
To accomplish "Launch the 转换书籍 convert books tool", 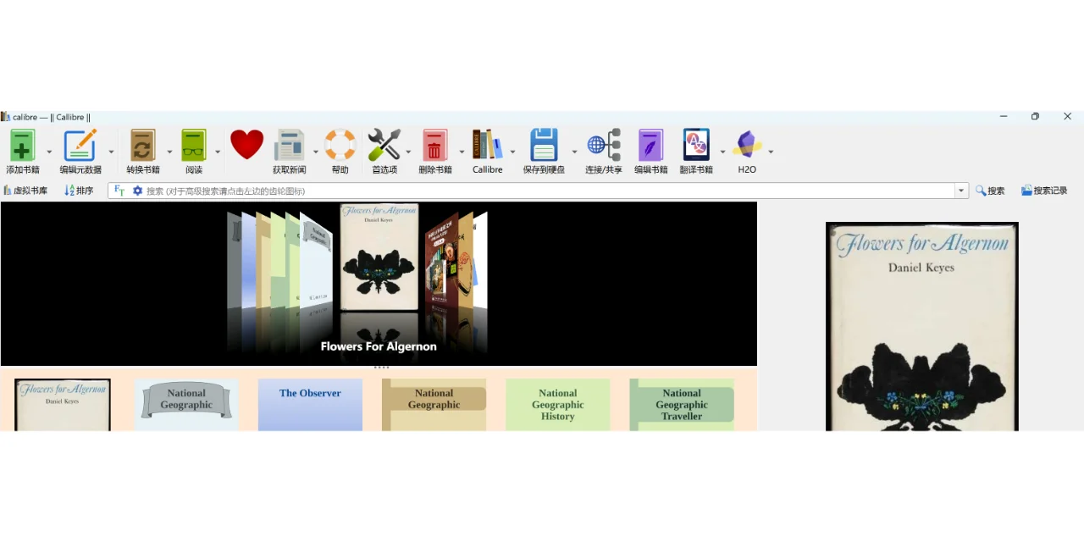I will pos(142,146).
